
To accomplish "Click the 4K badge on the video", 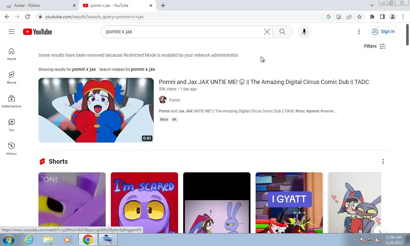I will point(174,119).
